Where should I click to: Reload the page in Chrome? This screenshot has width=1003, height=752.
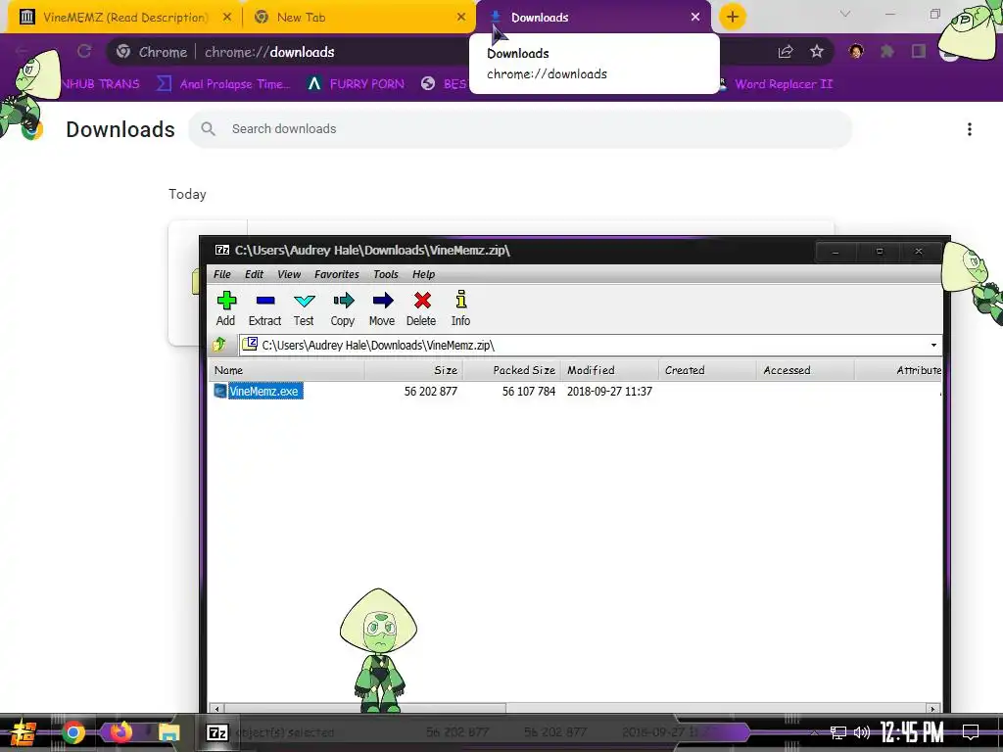pos(84,52)
